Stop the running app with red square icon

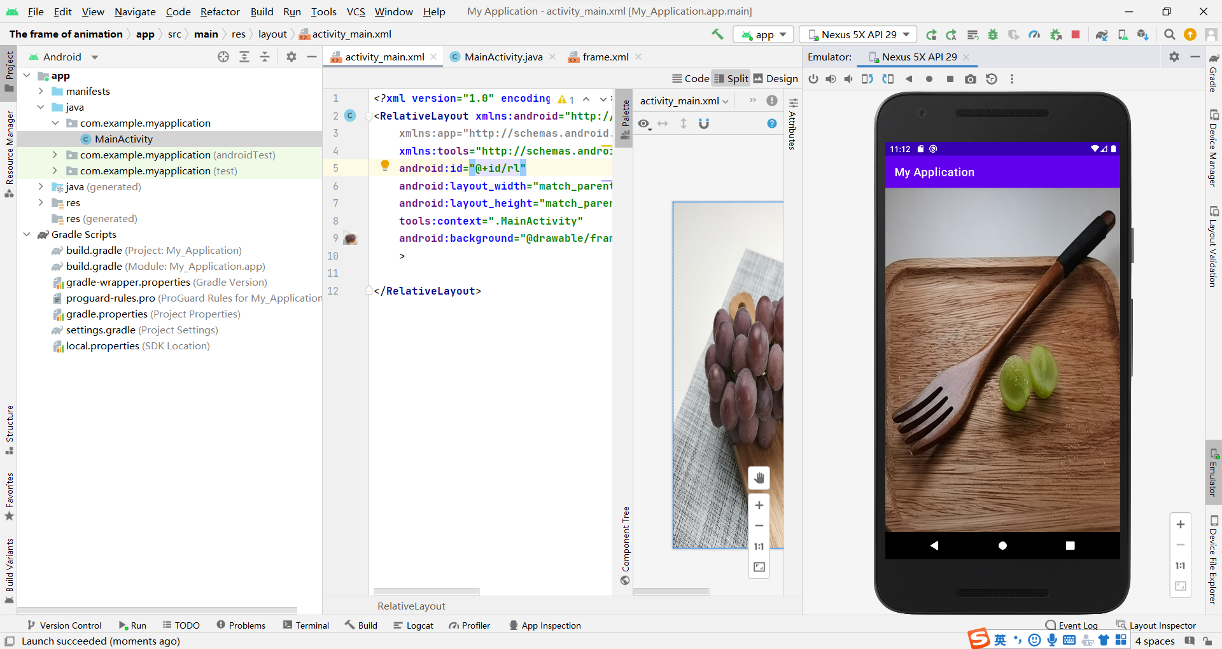coord(1076,34)
